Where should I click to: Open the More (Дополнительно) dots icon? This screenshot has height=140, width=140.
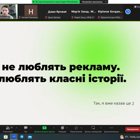111,128
